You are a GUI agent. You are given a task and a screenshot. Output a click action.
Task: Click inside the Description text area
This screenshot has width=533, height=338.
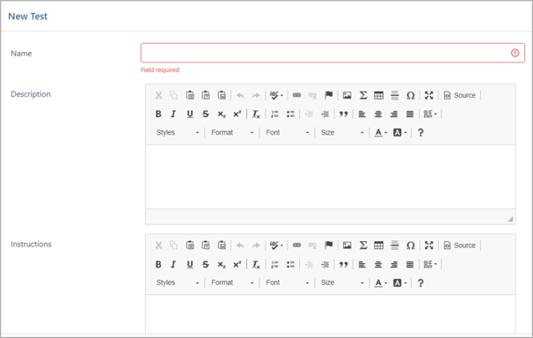[x=331, y=177]
